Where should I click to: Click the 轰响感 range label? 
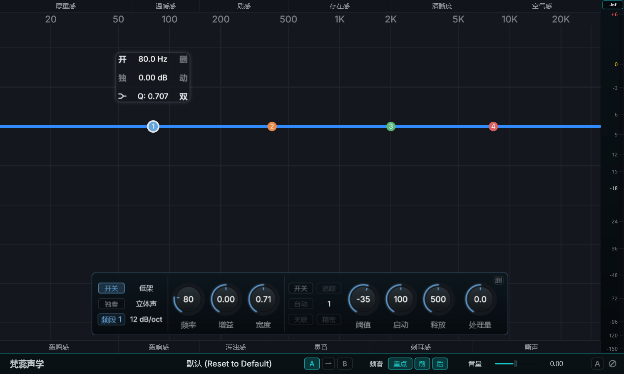(159, 347)
